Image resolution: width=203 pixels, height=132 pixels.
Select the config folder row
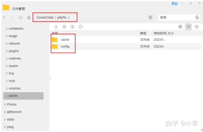click(126, 46)
